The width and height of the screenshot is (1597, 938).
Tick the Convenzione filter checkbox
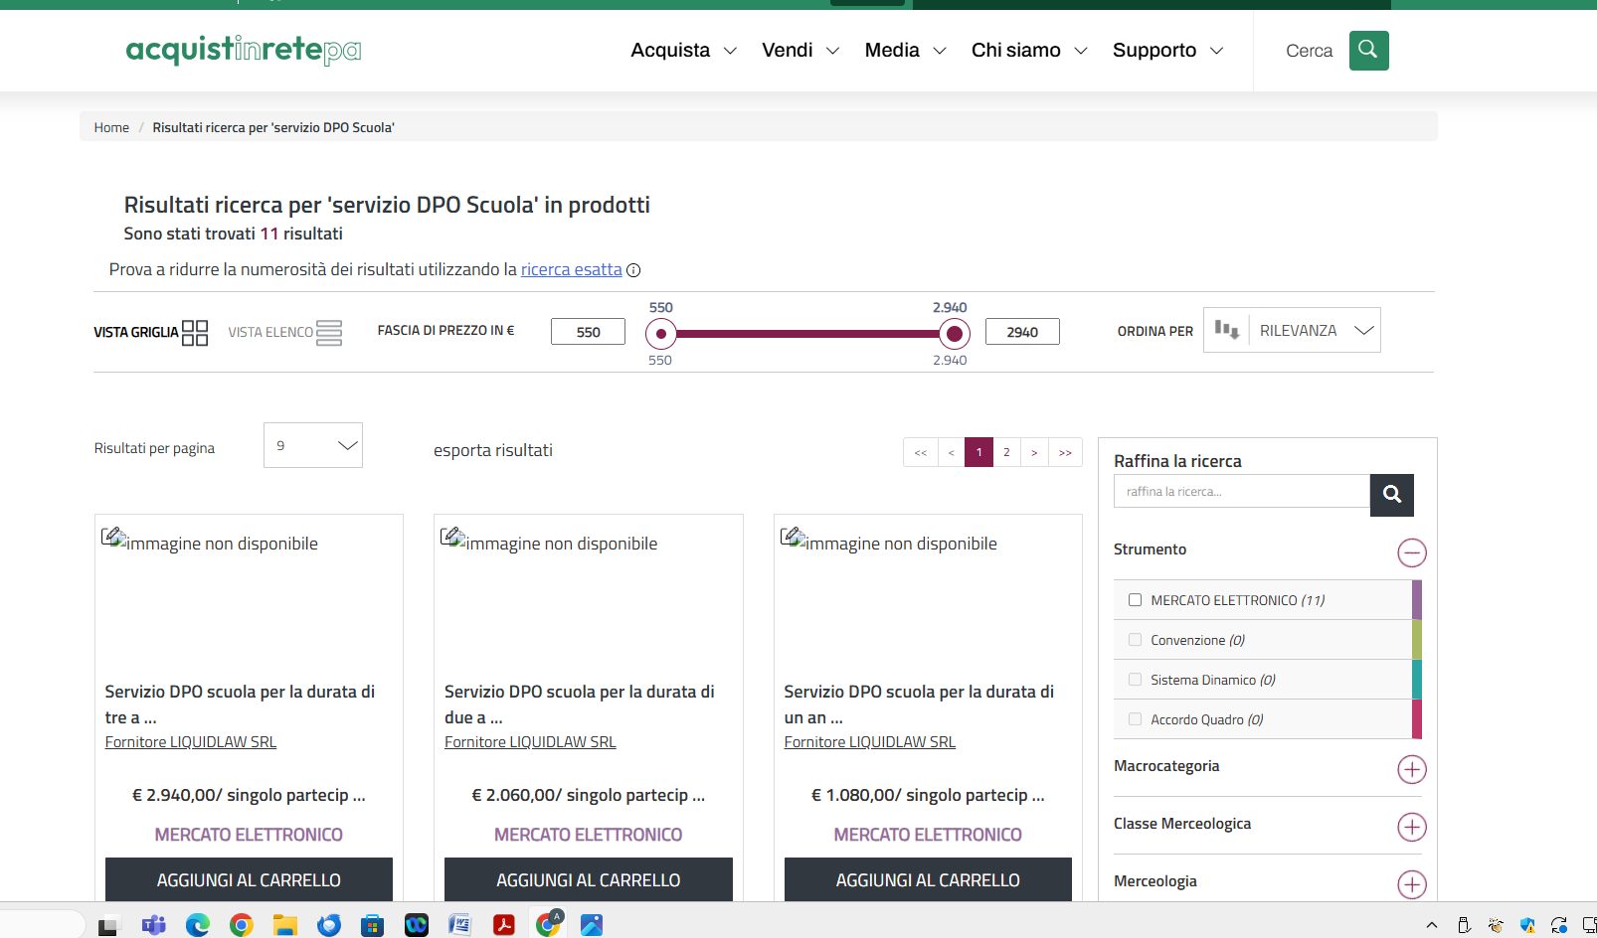coord(1135,640)
